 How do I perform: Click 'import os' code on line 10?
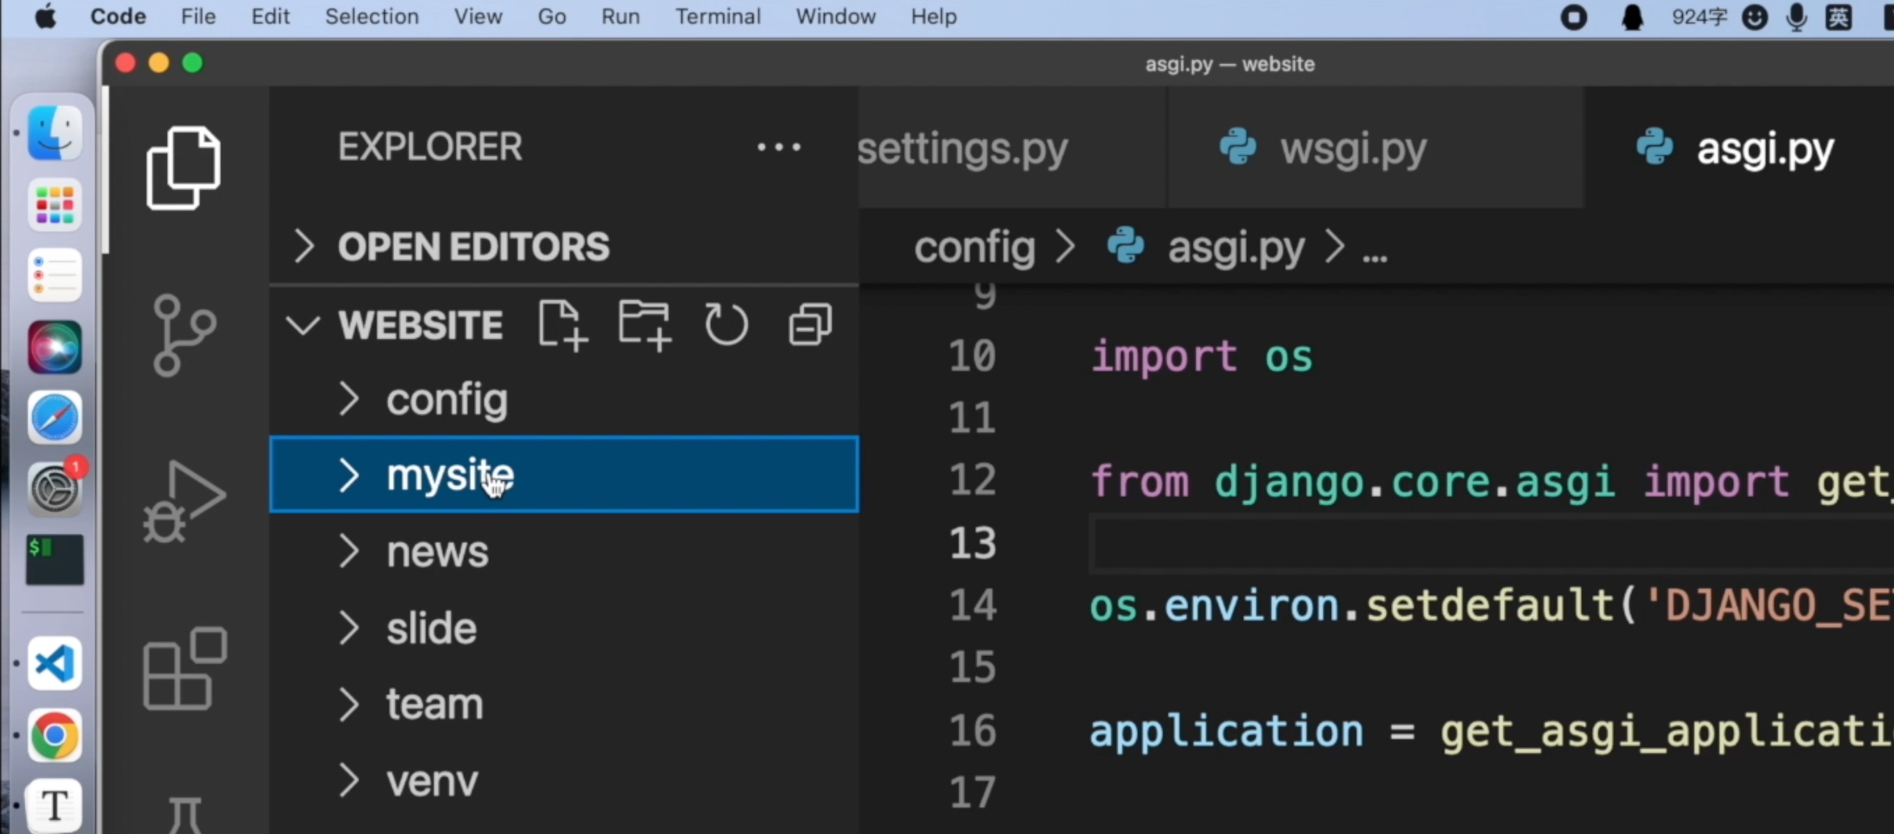(1202, 356)
